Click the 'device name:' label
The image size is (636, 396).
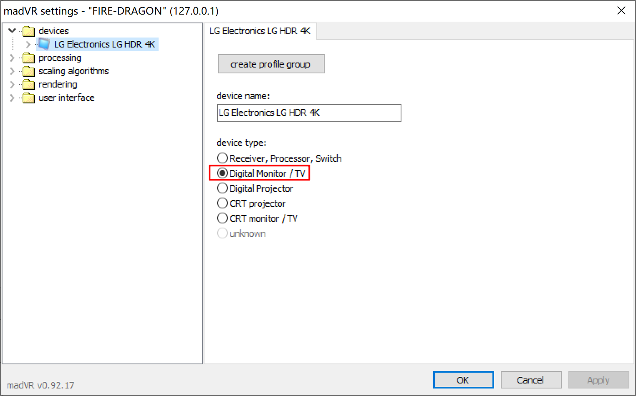(x=243, y=96)
